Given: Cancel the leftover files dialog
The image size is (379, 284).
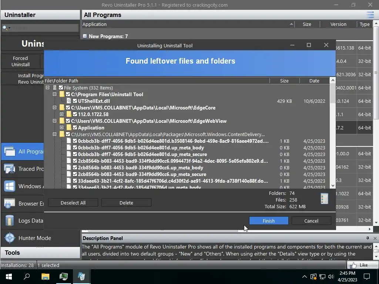Looking at the screenshot, I should [311, 221].
